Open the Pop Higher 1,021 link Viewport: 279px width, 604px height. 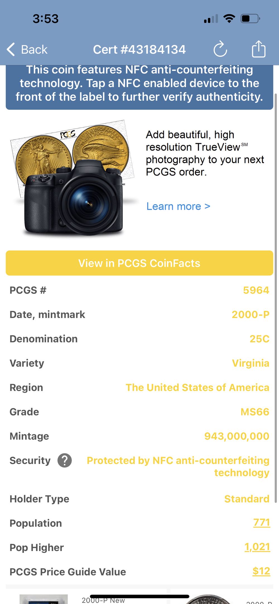257,547
